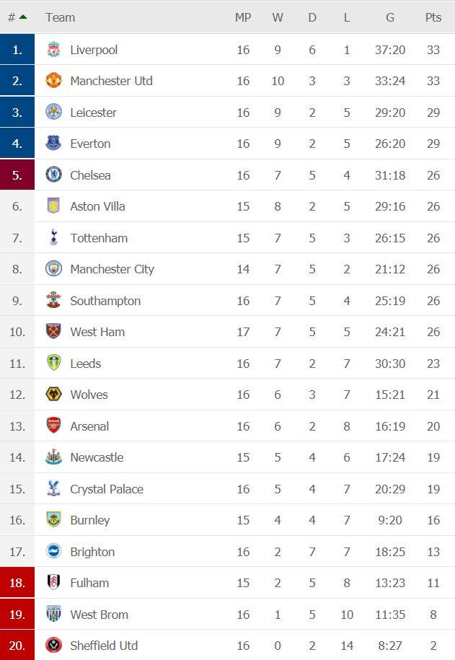Click the Arsenal crest icon
The height and width of the screenshot is (660, 455).
(x=54, y=426)
